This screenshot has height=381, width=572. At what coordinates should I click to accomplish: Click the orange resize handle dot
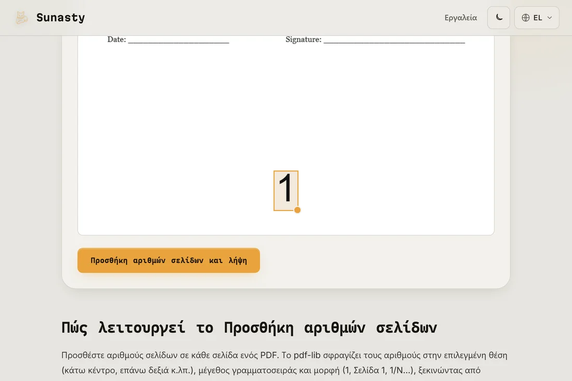click(297, 210)
